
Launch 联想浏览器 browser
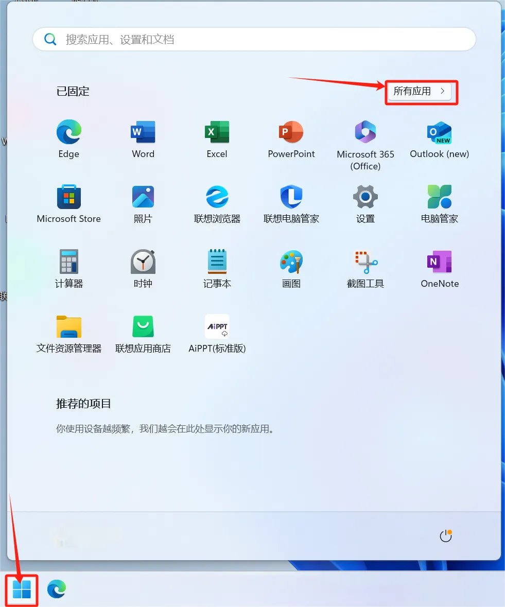[x=217, y=204]
